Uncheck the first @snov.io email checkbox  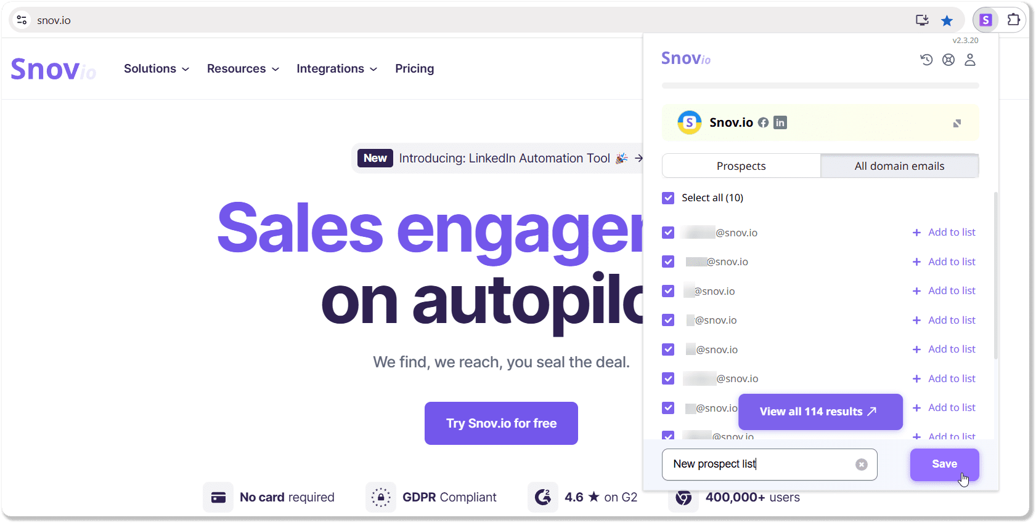tap(668, 233)
